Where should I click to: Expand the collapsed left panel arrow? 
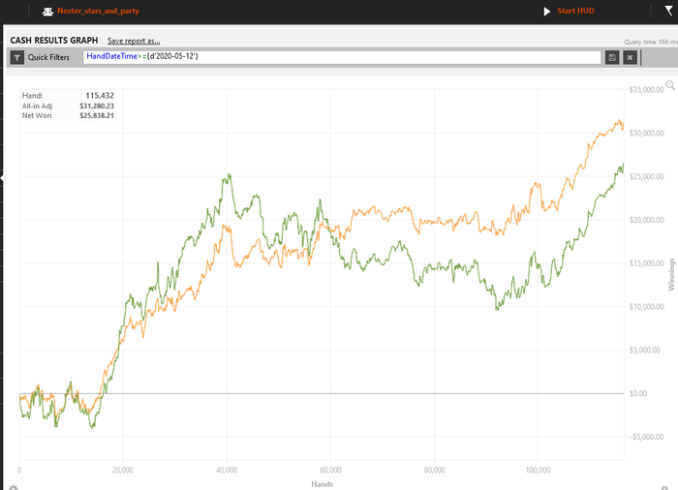2,178
